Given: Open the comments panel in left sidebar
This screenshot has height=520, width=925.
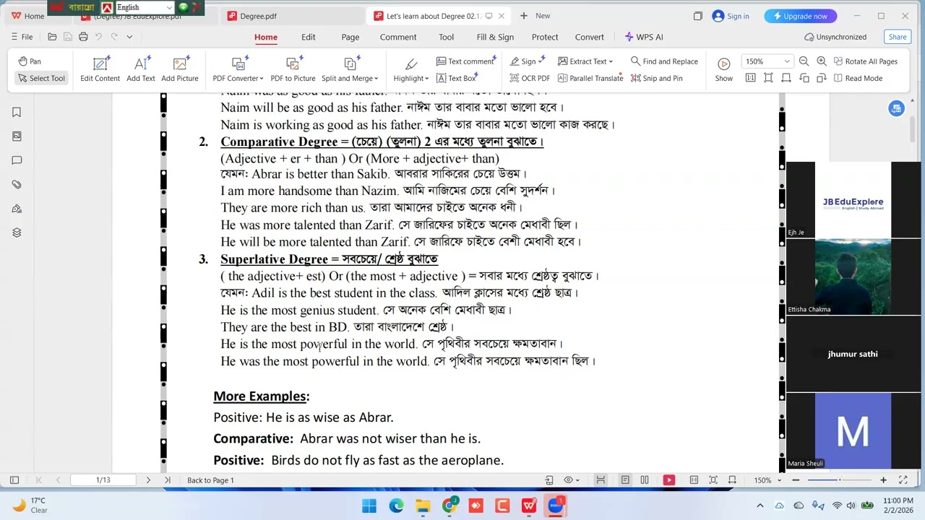Looking at the screenshot, I should coord(17,160).
